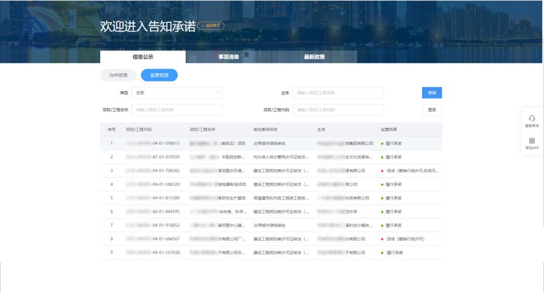The height and width of the screenshot is (293, 544).
Task: Click the 返回首页 button beside the title
Action: (211, 26)
